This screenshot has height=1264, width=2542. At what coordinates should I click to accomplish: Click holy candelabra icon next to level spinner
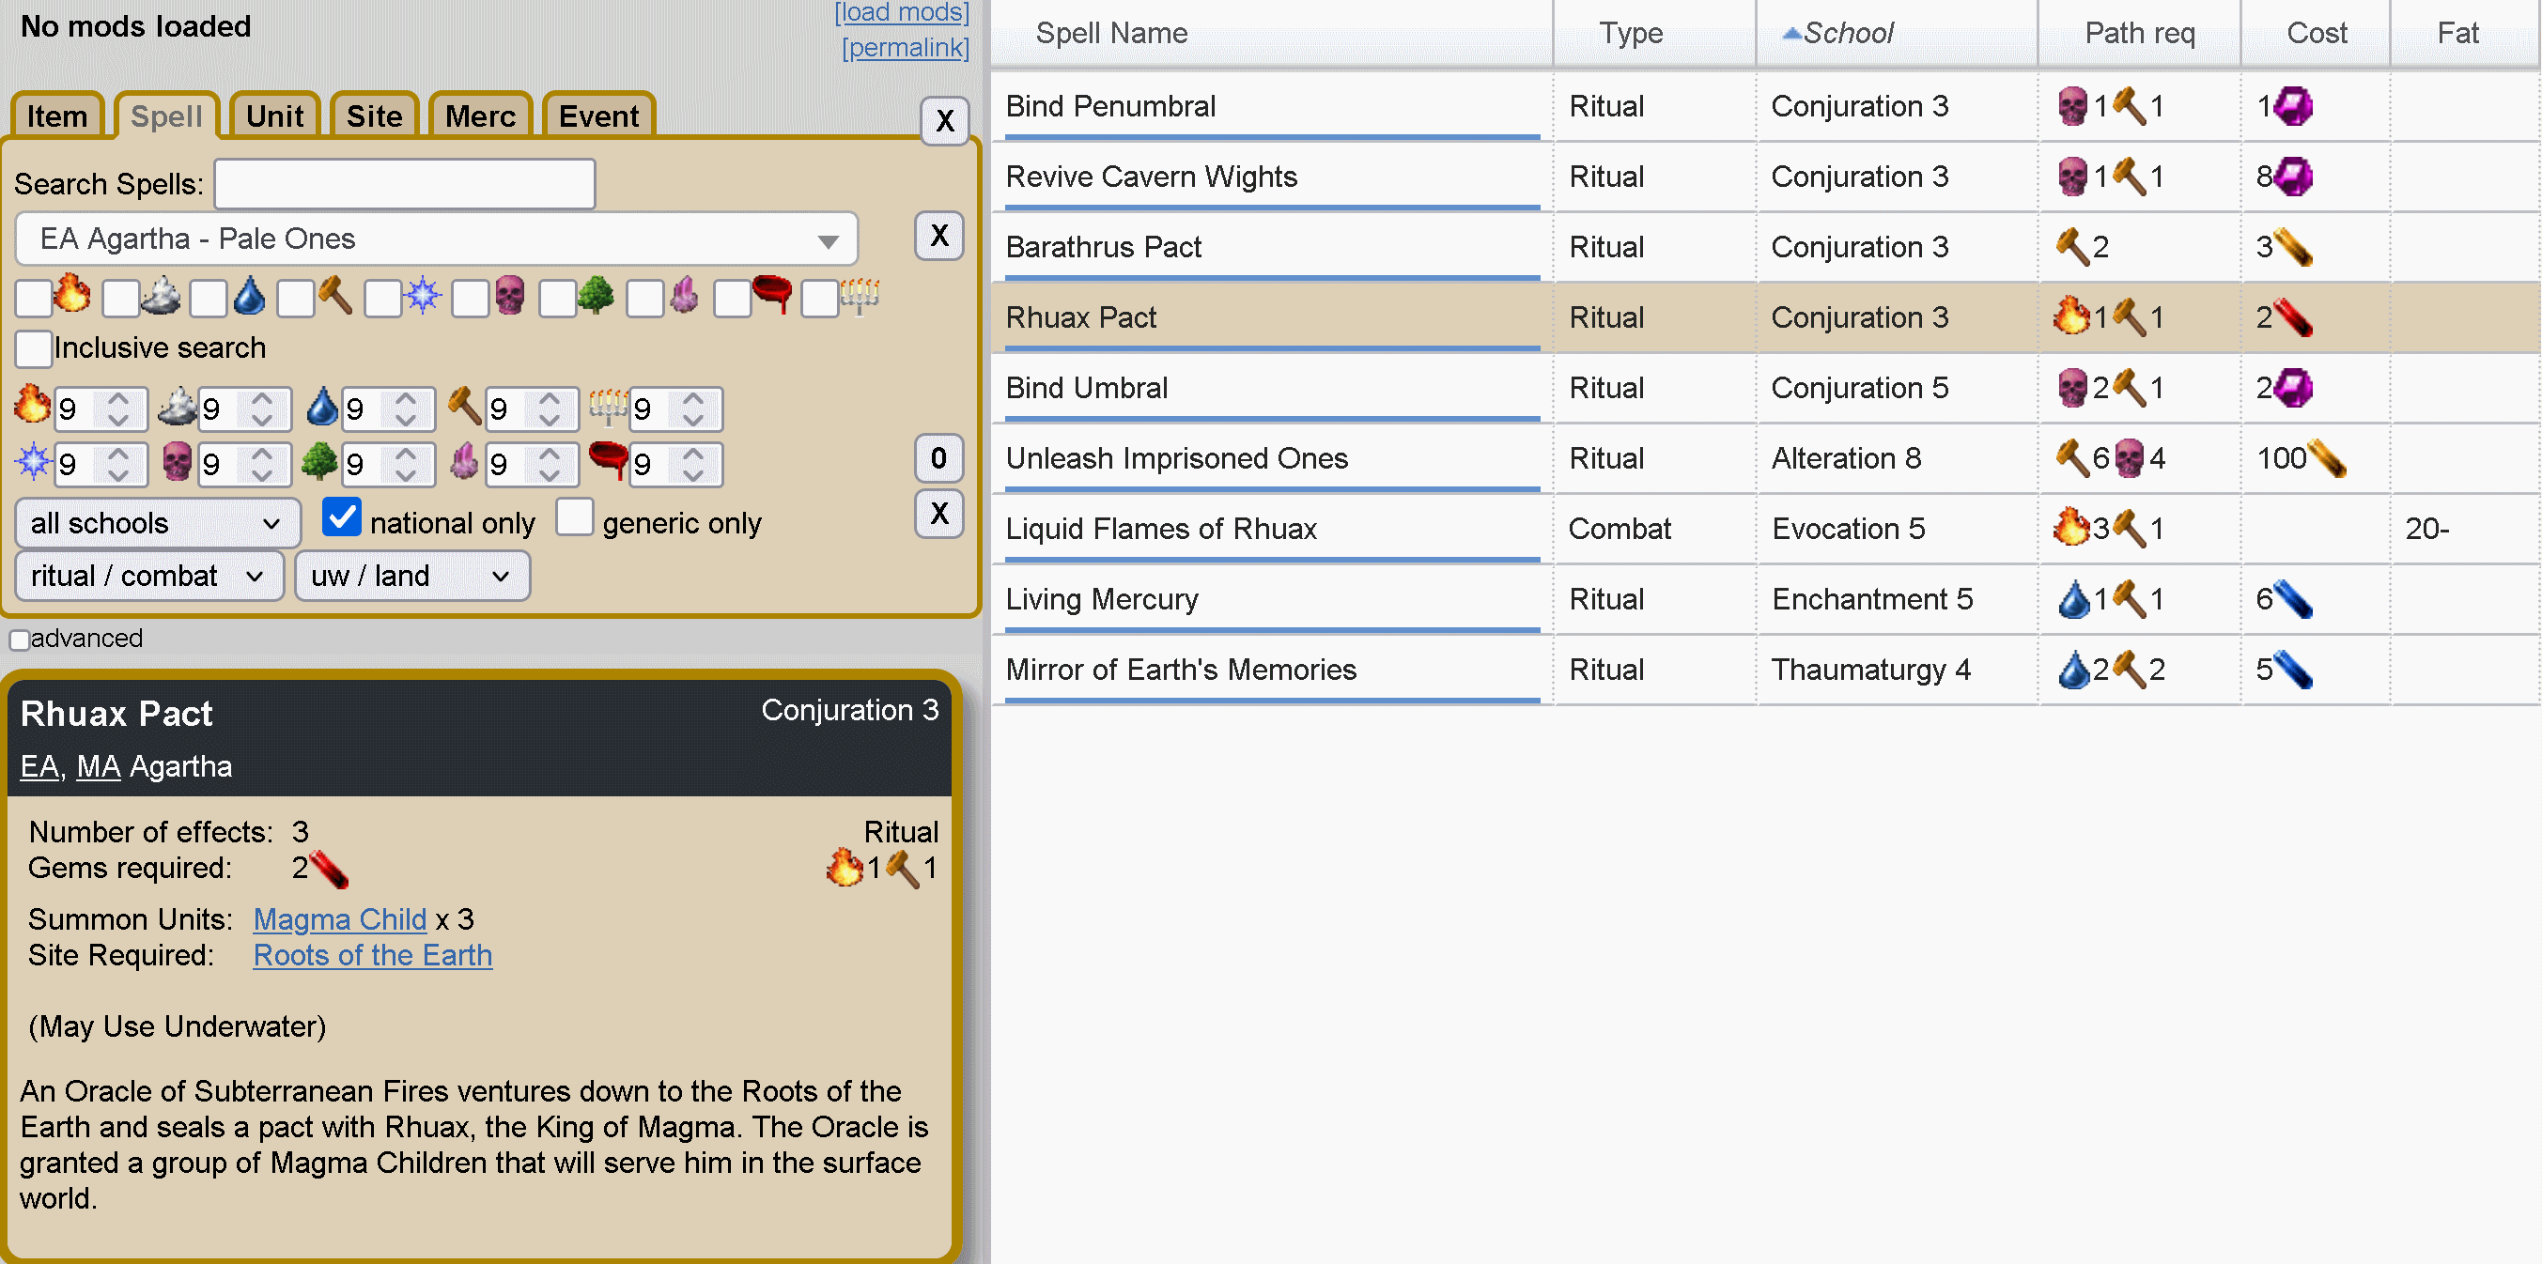click(608, 406)
